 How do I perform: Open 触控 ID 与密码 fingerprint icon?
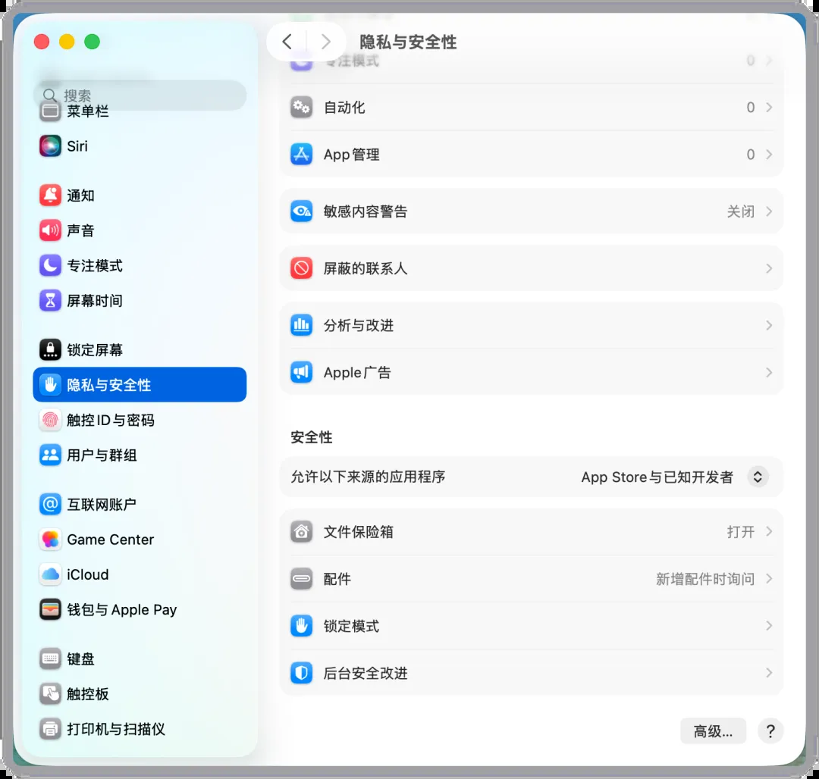pyautogui.click(x=50, y=420)
